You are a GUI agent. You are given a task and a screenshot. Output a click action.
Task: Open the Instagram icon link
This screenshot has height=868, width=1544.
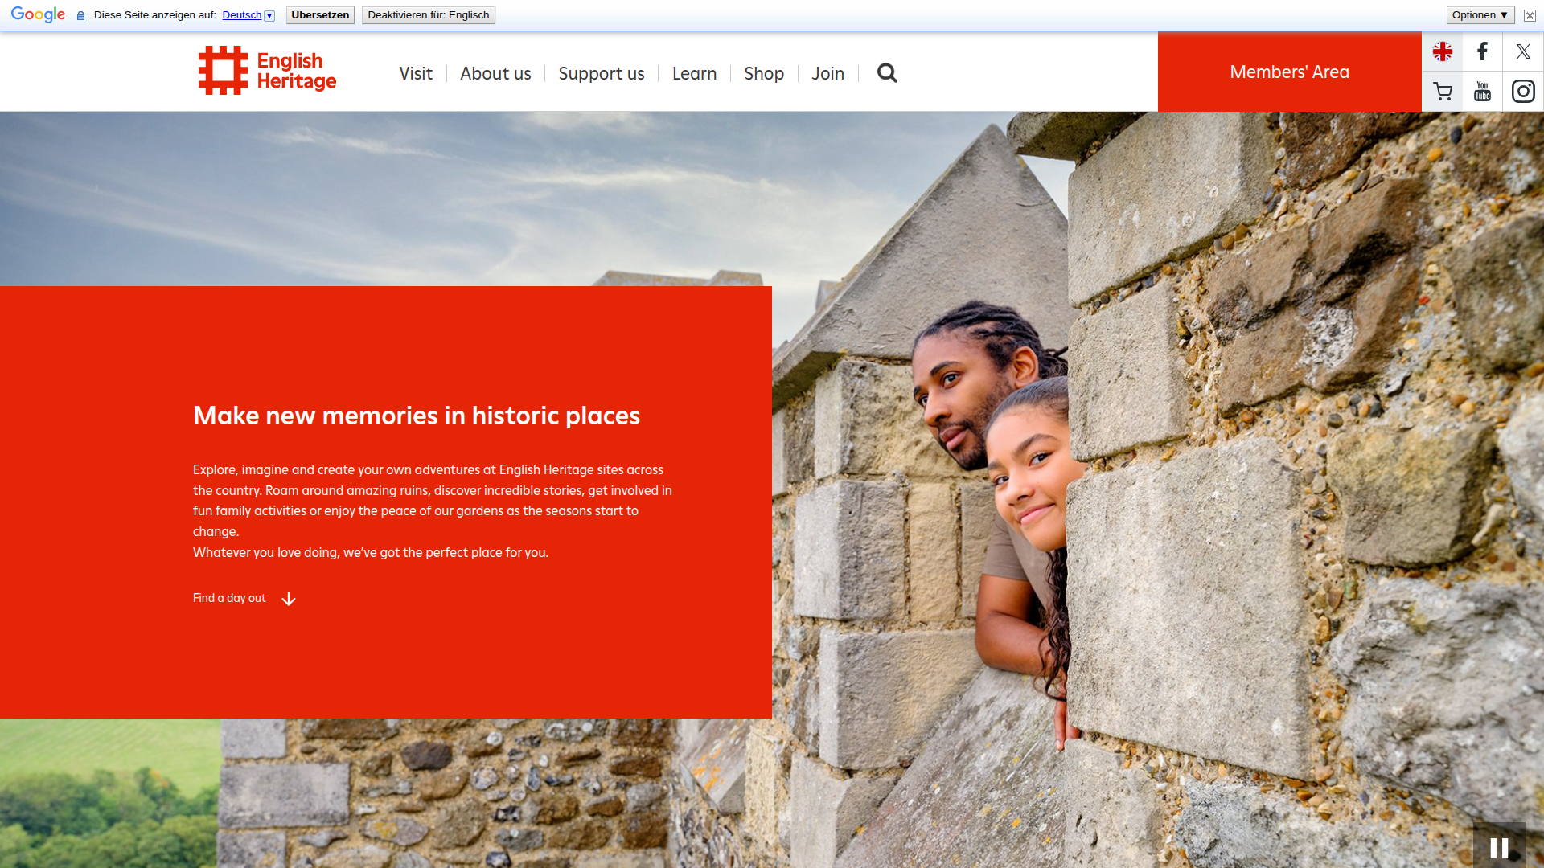pos(1523,92)
